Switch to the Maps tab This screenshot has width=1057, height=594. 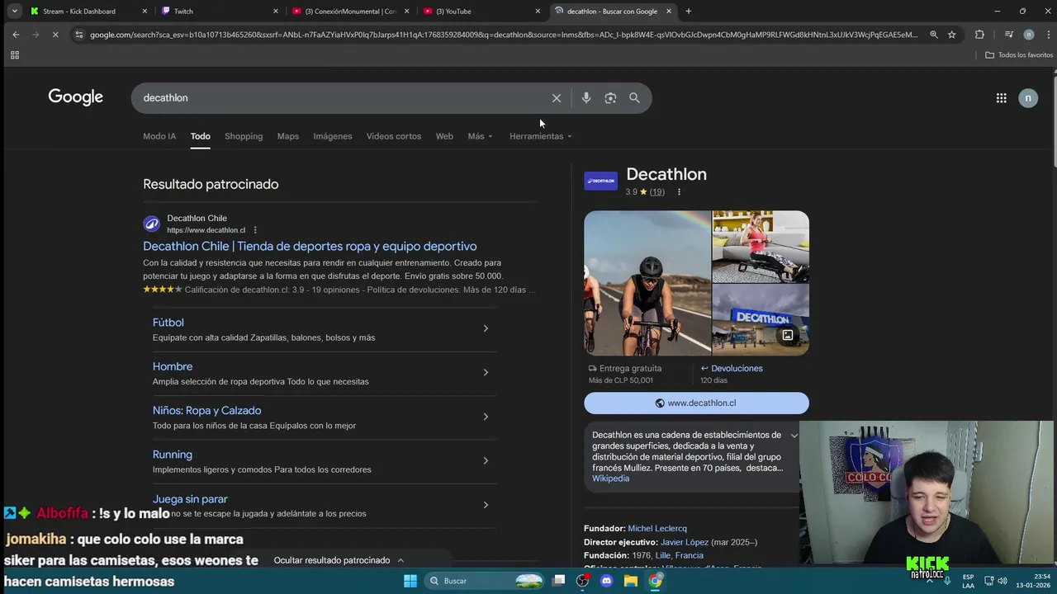coord(288,136)
